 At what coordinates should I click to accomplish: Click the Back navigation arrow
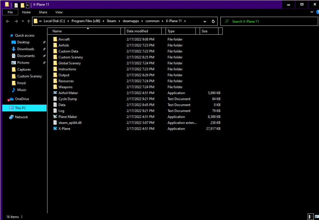[8, 21]
